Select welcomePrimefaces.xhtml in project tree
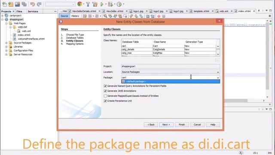The width and height of the screenshot is (275, 155). (31, 39)
